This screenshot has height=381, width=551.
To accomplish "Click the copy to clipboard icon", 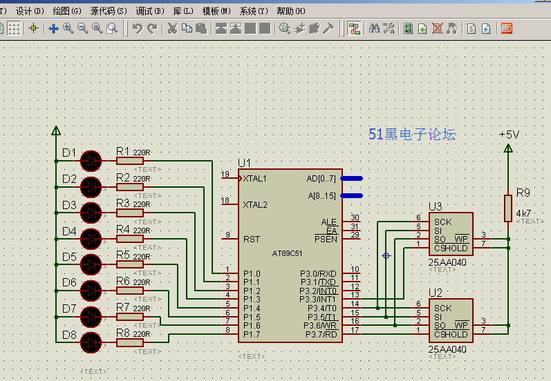I will point(187,28).
